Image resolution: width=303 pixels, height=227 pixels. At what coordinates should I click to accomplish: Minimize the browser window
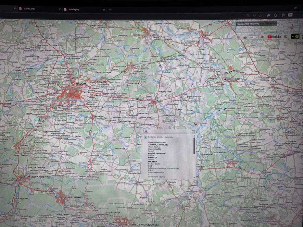click(x=286, y=8)
